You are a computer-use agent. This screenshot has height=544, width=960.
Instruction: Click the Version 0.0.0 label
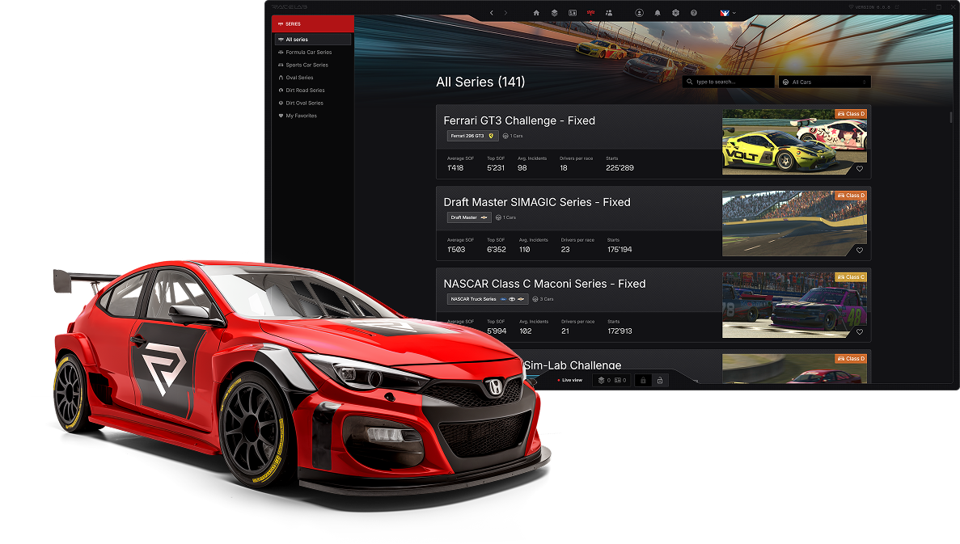coord(873,7)
